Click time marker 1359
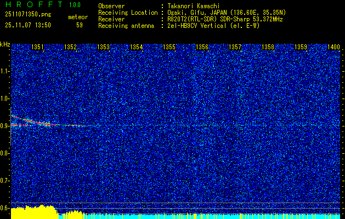The image size is (345, 219). point(301,47)
